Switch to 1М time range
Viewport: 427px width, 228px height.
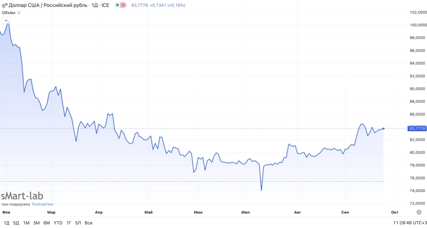point(26,223)
